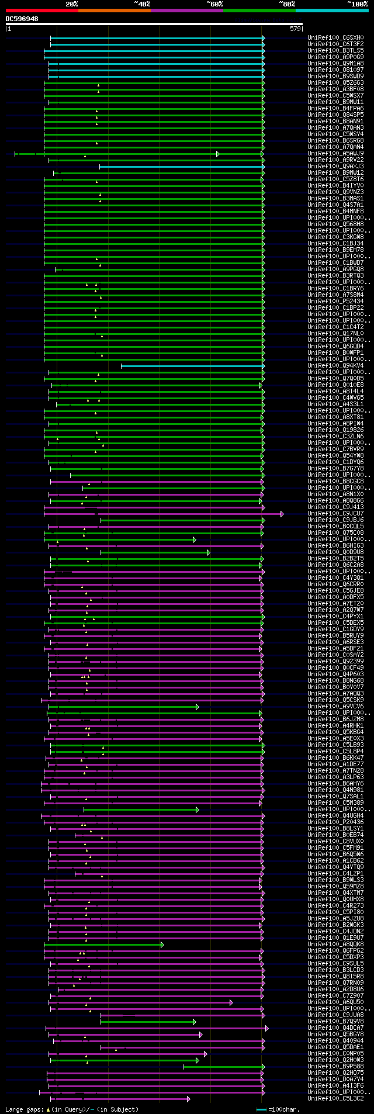Click the UniRef100_C3KGW8 hit label
Image resolution: width=374 pixels, height=1114 pixels.
point(335,237)
